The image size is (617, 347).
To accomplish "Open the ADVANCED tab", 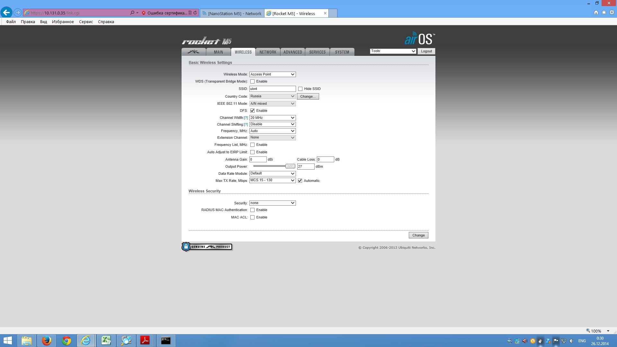I will 292,52.
